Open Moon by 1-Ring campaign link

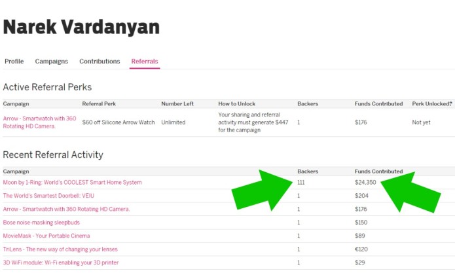click(x=72, y=183)
